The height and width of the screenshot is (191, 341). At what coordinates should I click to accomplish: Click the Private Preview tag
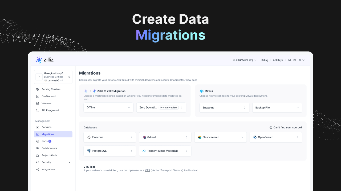[169, 107]
